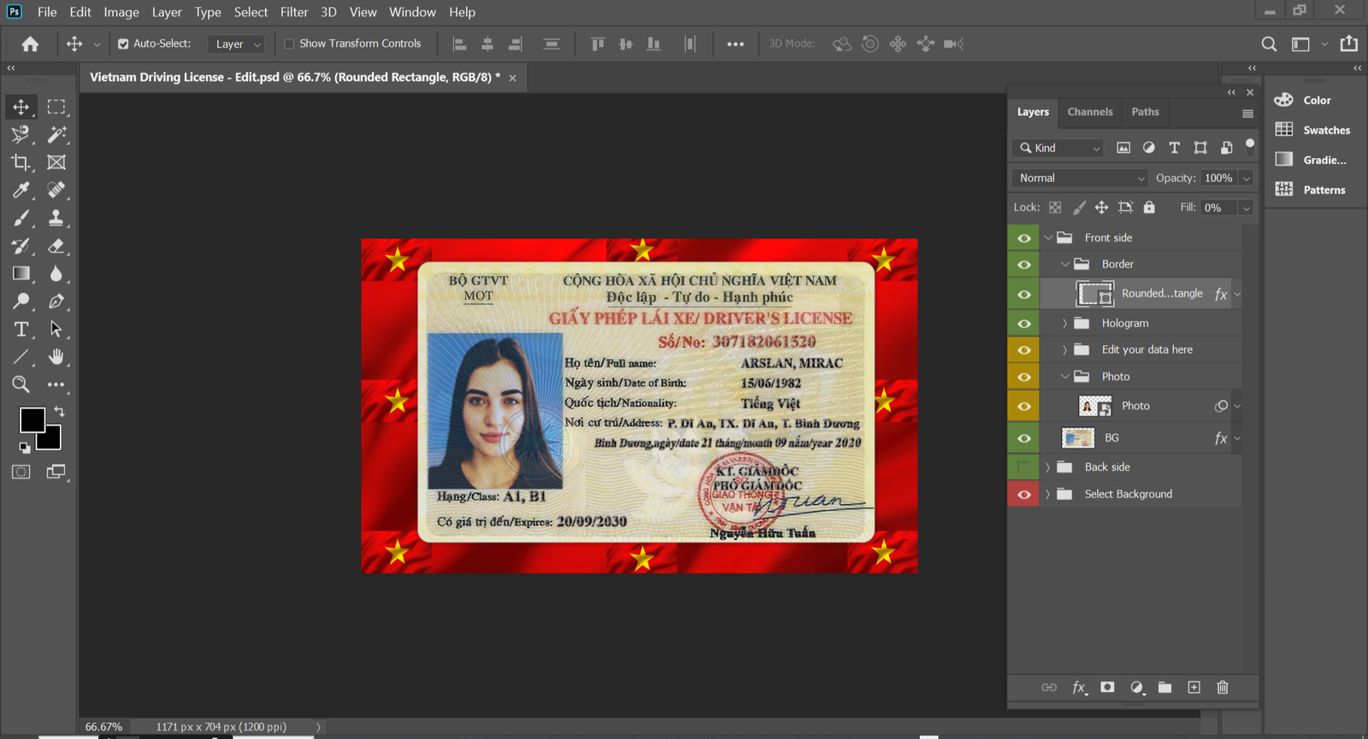Screen dimensions: 1368x739
Task: Click the foreground color swatch
Action: (x=32, y=419)
